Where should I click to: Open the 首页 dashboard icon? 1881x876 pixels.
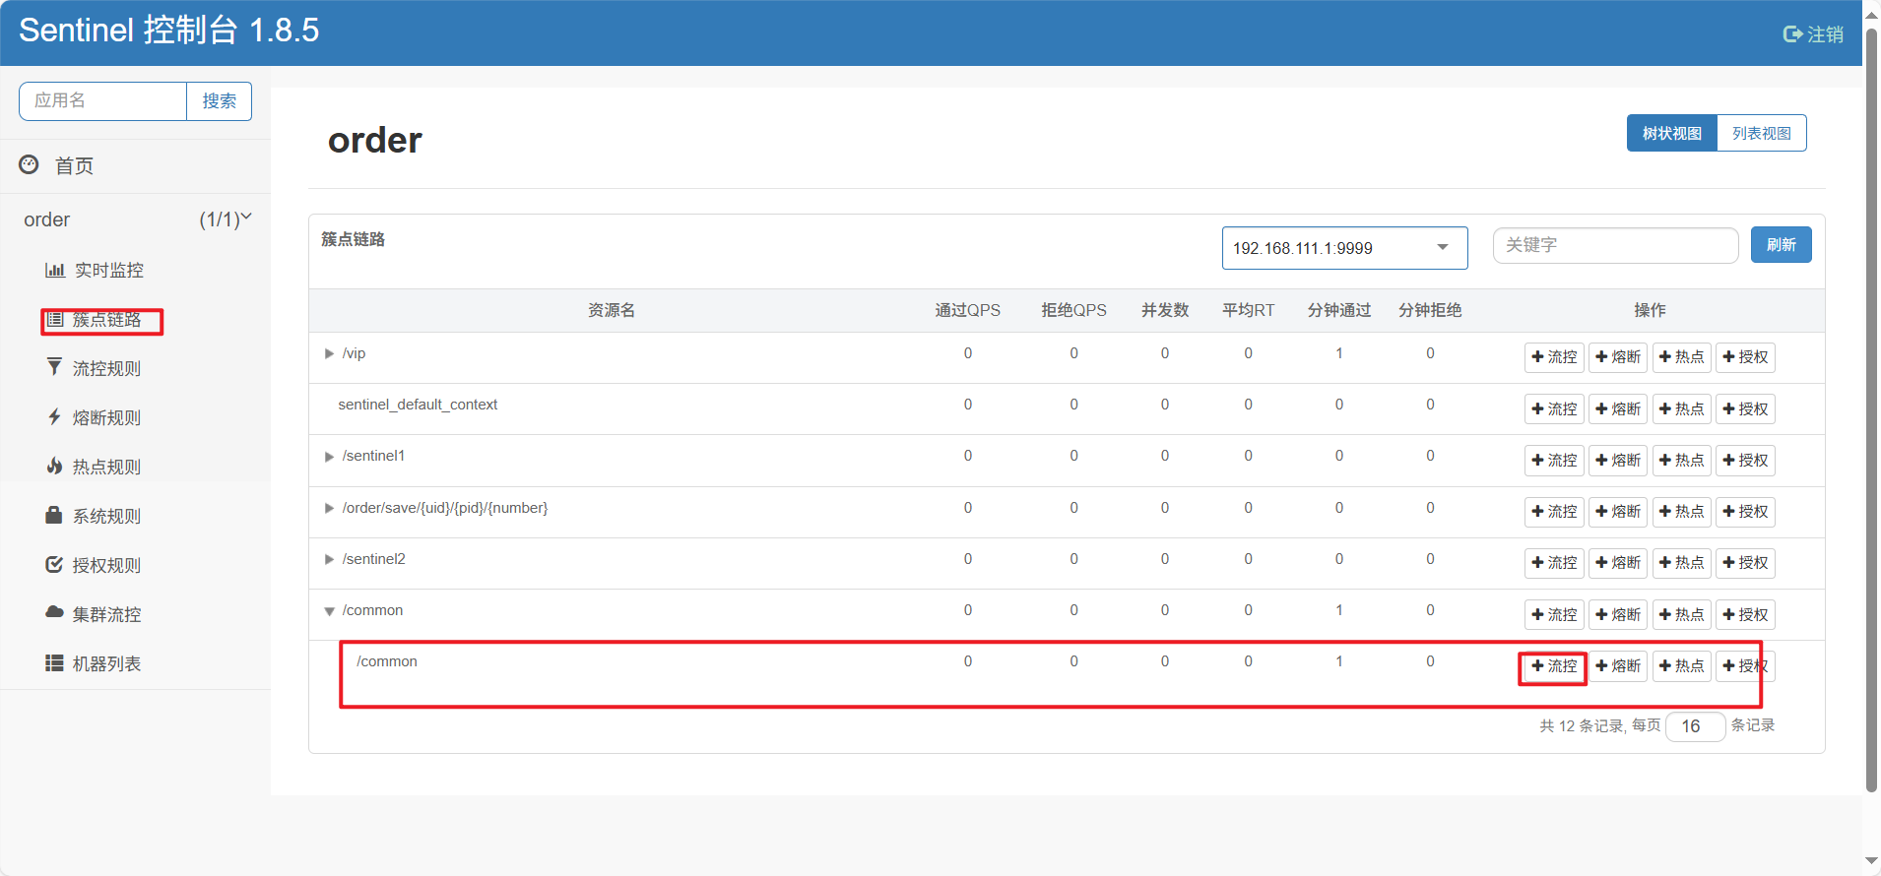[30, 164]
